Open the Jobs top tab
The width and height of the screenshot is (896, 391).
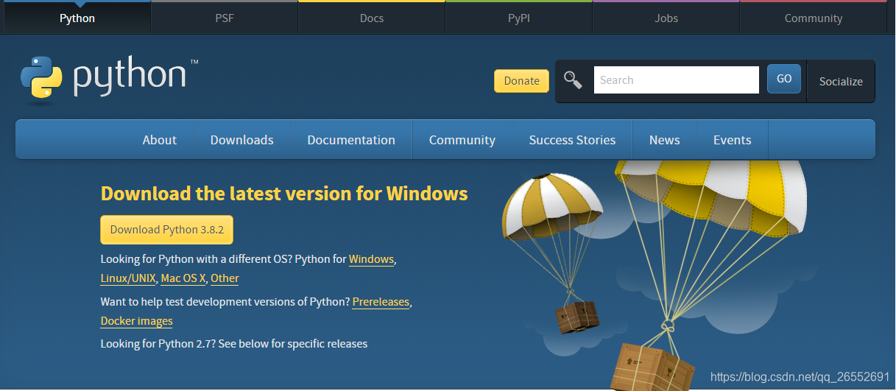pos(666,18)
